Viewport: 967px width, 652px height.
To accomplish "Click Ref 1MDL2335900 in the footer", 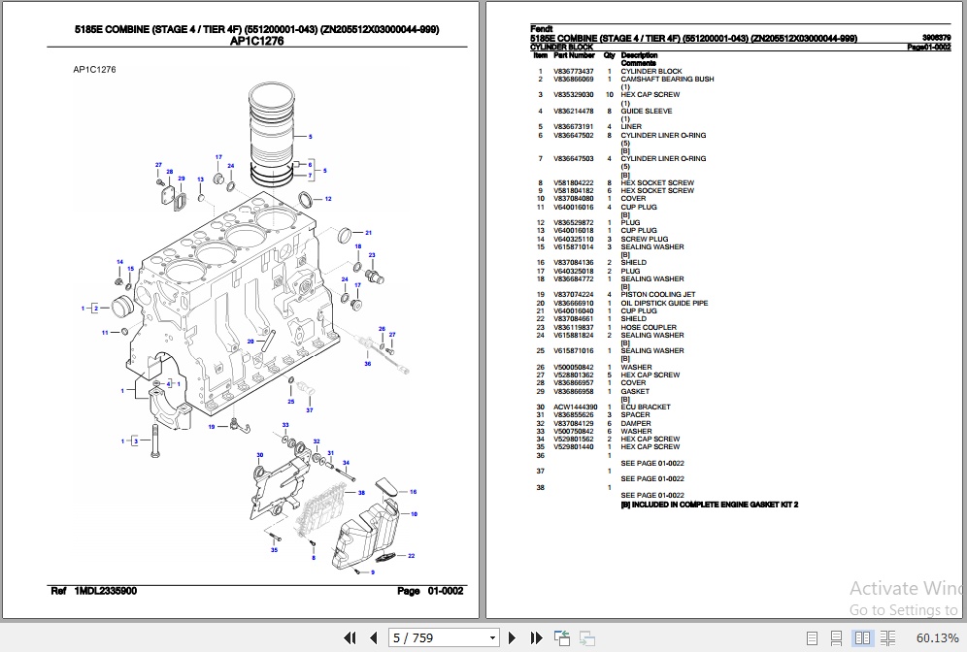I will [x=94, y=591].
